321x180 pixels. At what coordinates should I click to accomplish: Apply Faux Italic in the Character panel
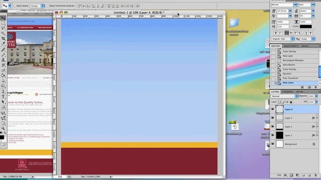[x=280, y=33]
